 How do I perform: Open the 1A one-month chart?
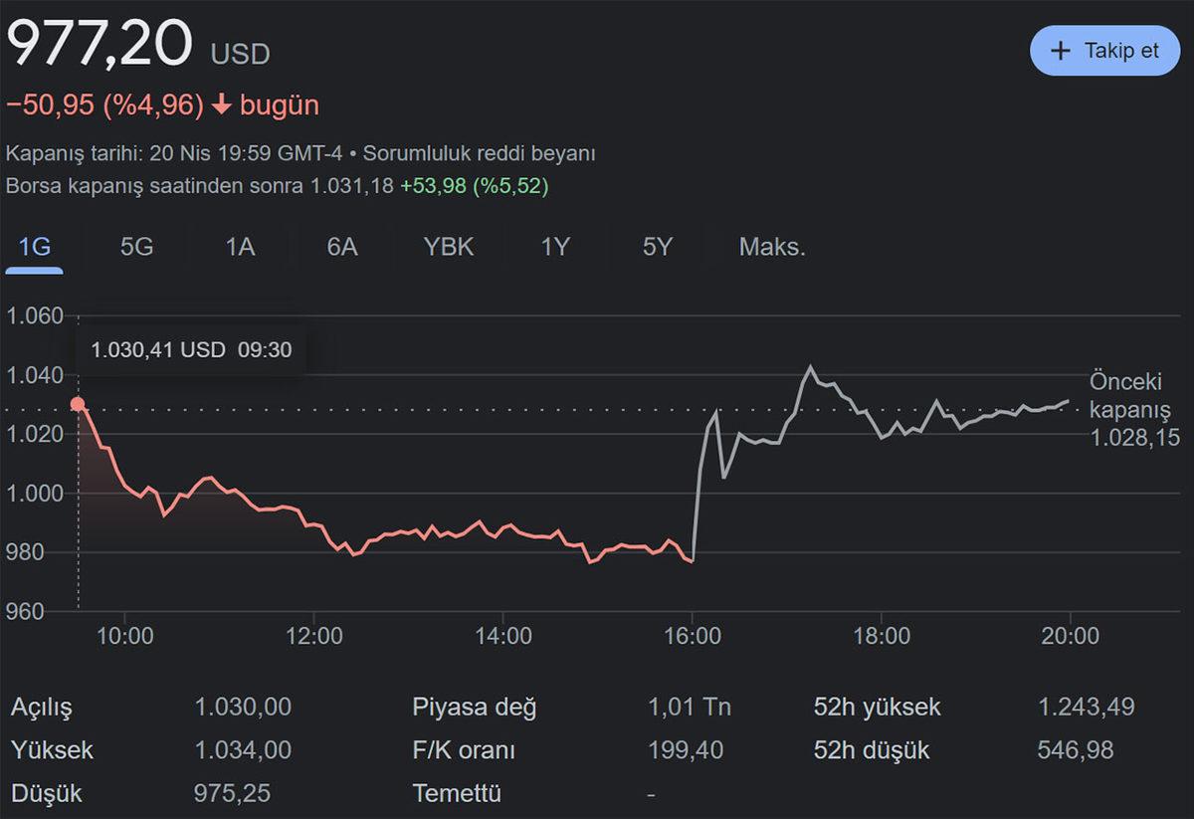tap(239, 247)
